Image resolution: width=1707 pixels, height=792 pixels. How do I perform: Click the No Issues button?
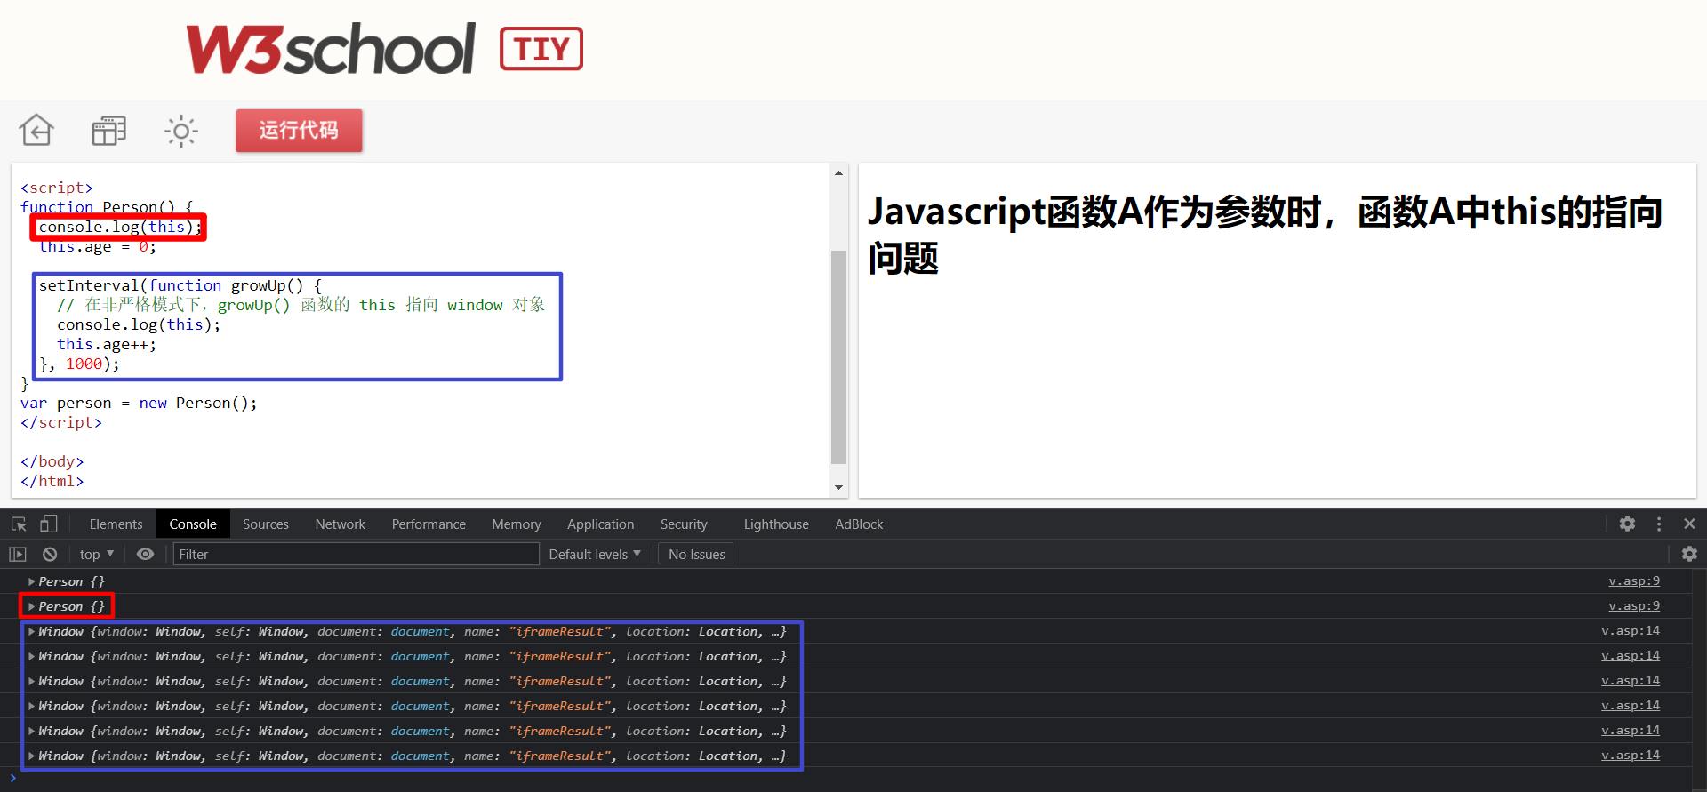(x=696, y=555)
